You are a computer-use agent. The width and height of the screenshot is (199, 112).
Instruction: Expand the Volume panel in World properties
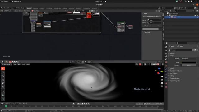pyautogui.click(x=172, y=68)
